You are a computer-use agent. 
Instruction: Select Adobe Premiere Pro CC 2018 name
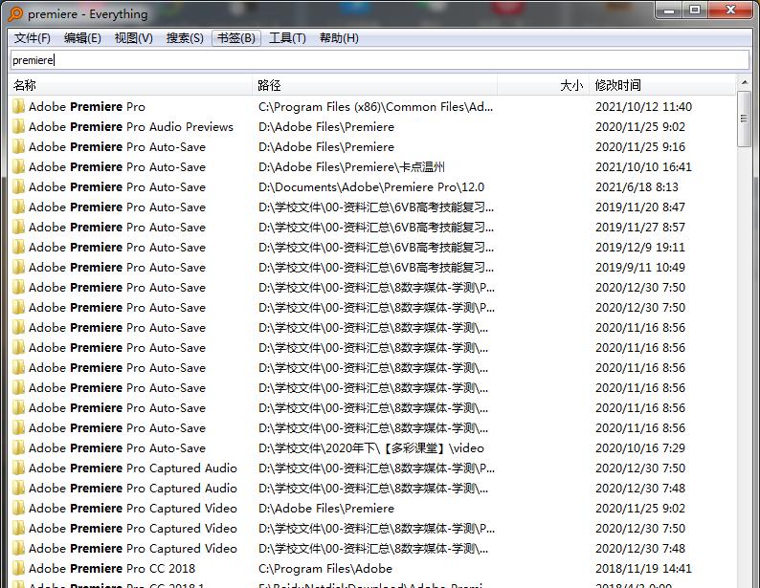click(x=112, y=569)
